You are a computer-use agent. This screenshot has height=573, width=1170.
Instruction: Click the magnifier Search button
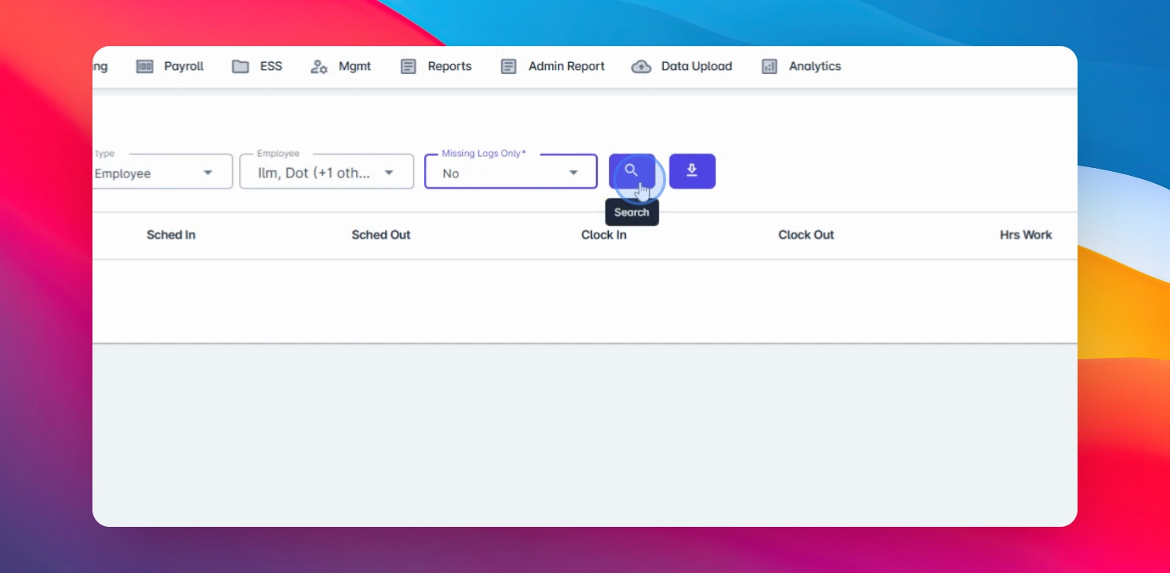click(x=632, y=171)
